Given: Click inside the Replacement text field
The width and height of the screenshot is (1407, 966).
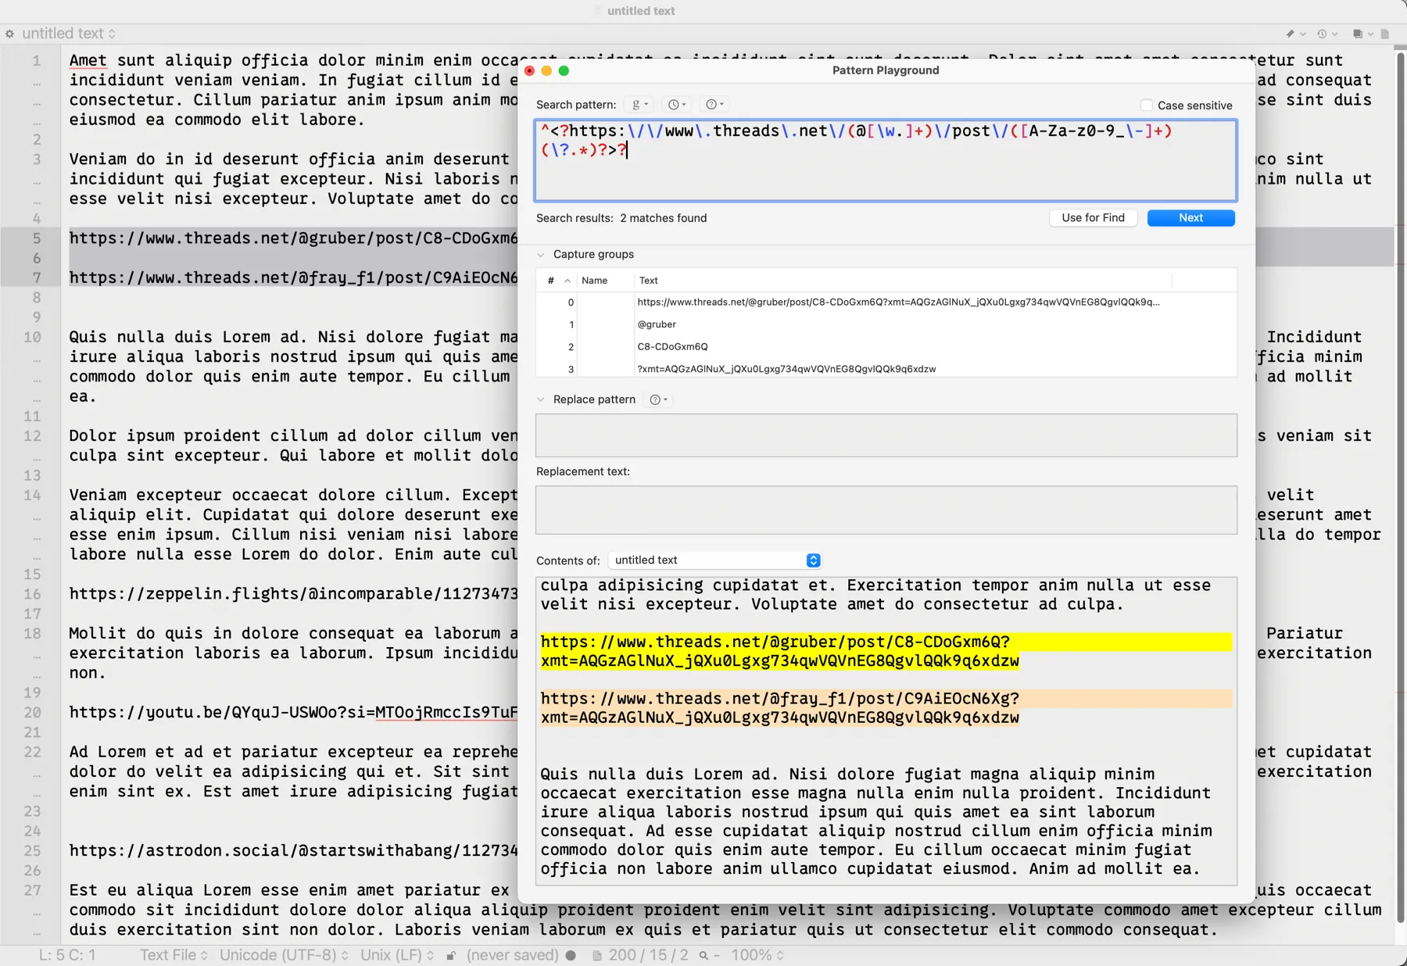Looking at the screenshot, I should (883, 510).
